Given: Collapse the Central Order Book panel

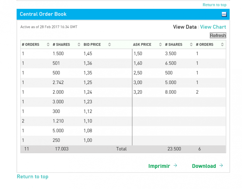Looking at the screenshot, I should pos(224,14).
